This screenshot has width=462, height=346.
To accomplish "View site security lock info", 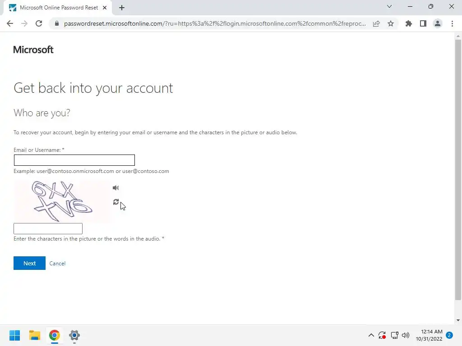I will click(x=57, y=23).
